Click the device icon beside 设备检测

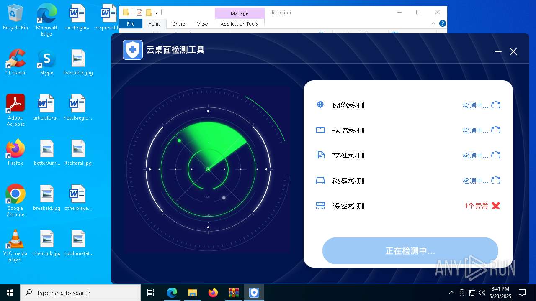coord(320,205)
